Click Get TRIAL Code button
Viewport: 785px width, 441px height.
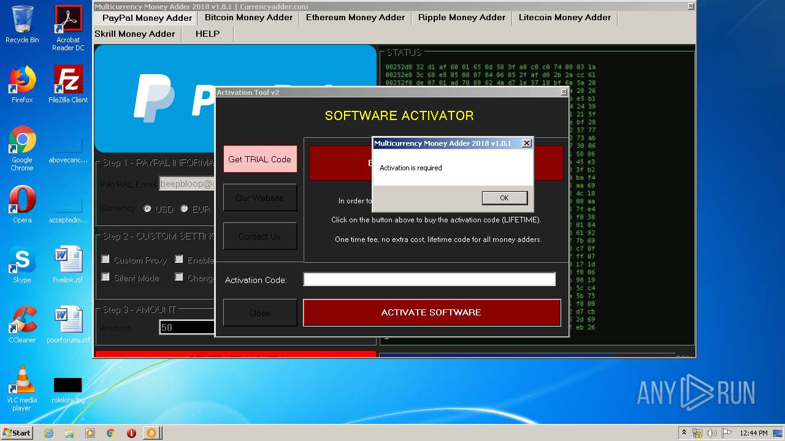[259, 159]
